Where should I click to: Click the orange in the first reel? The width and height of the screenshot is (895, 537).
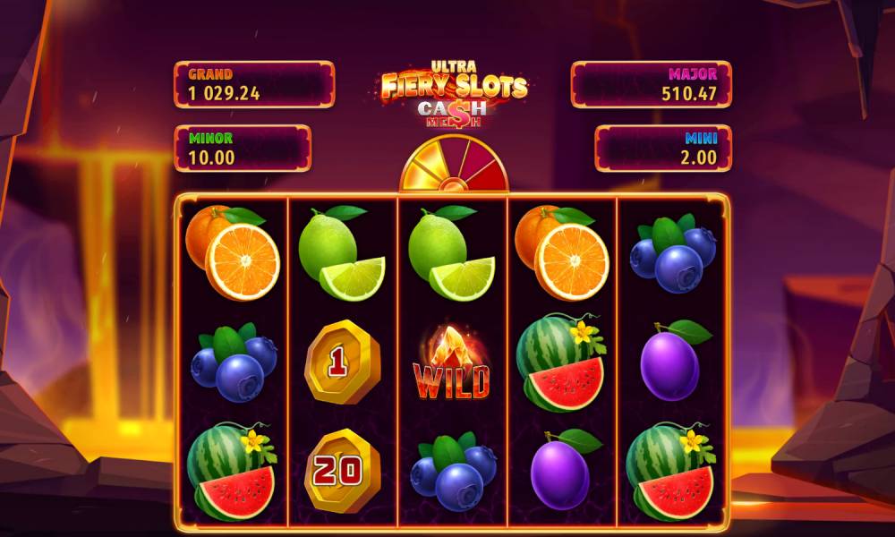click(x=233, y=252)
